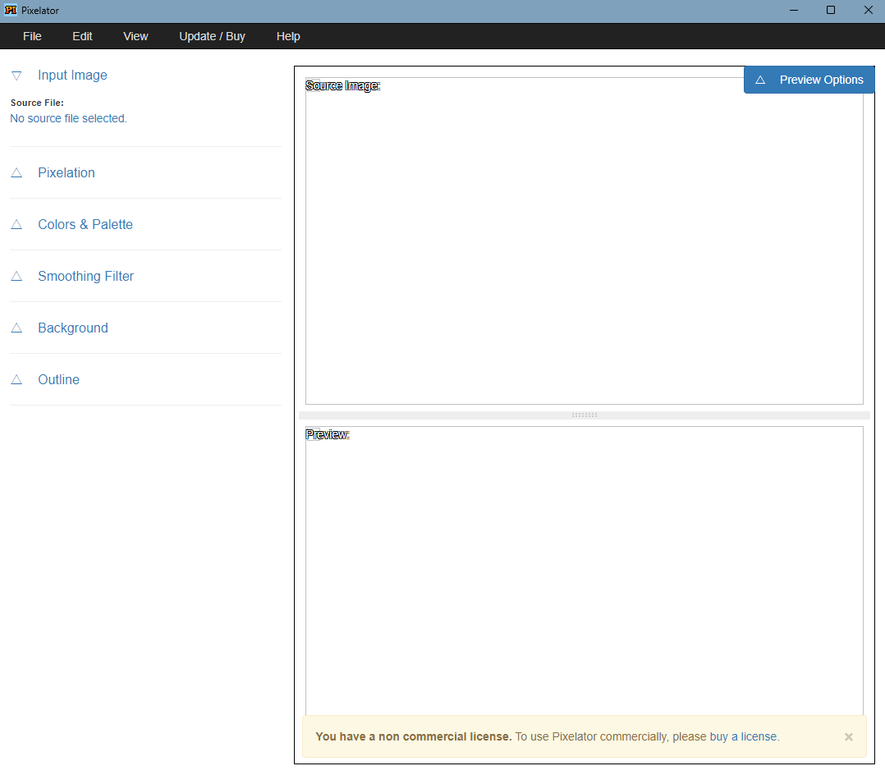Open the Help menu
Screen dimensions: 885x775
click(288, 36)
